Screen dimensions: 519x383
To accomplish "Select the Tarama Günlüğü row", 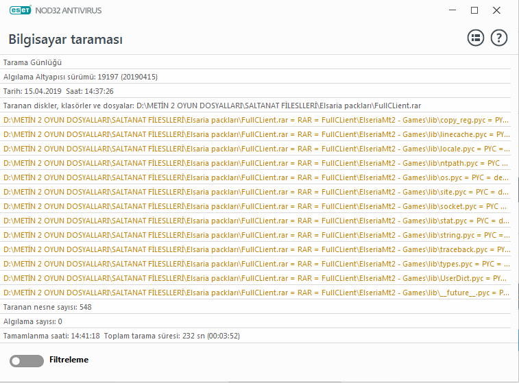I will point(256,62).
